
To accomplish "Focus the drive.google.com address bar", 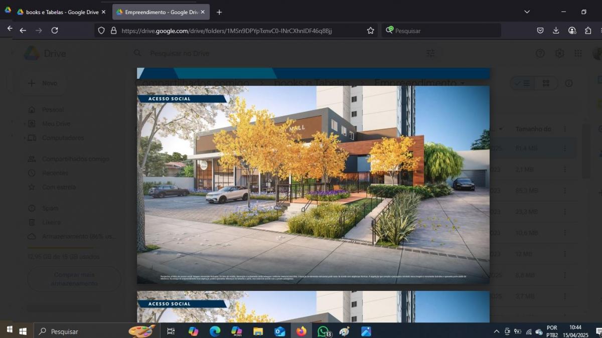I will (x=226, y=31).
